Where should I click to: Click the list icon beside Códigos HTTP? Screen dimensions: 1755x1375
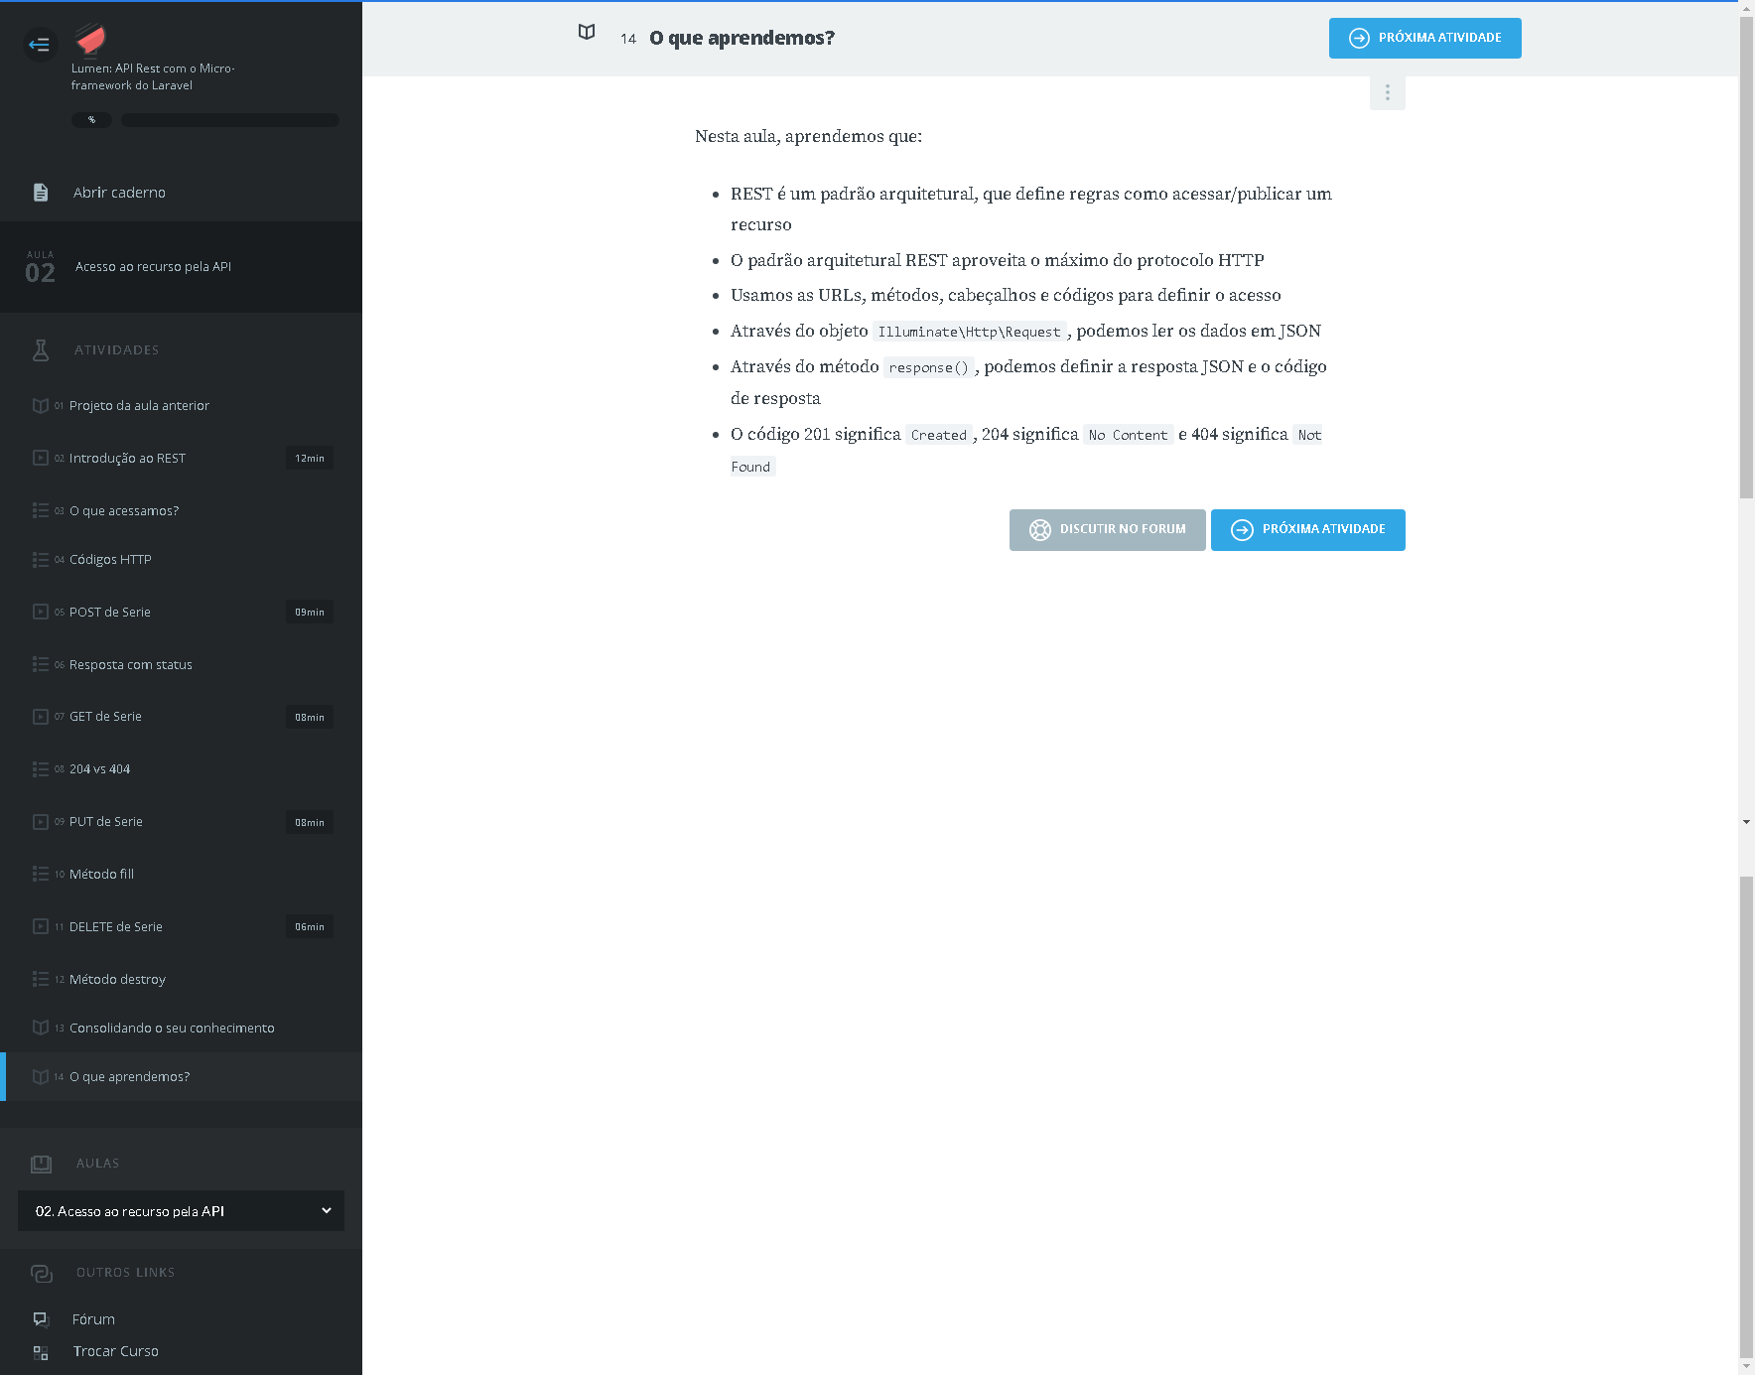coord(41,560)
